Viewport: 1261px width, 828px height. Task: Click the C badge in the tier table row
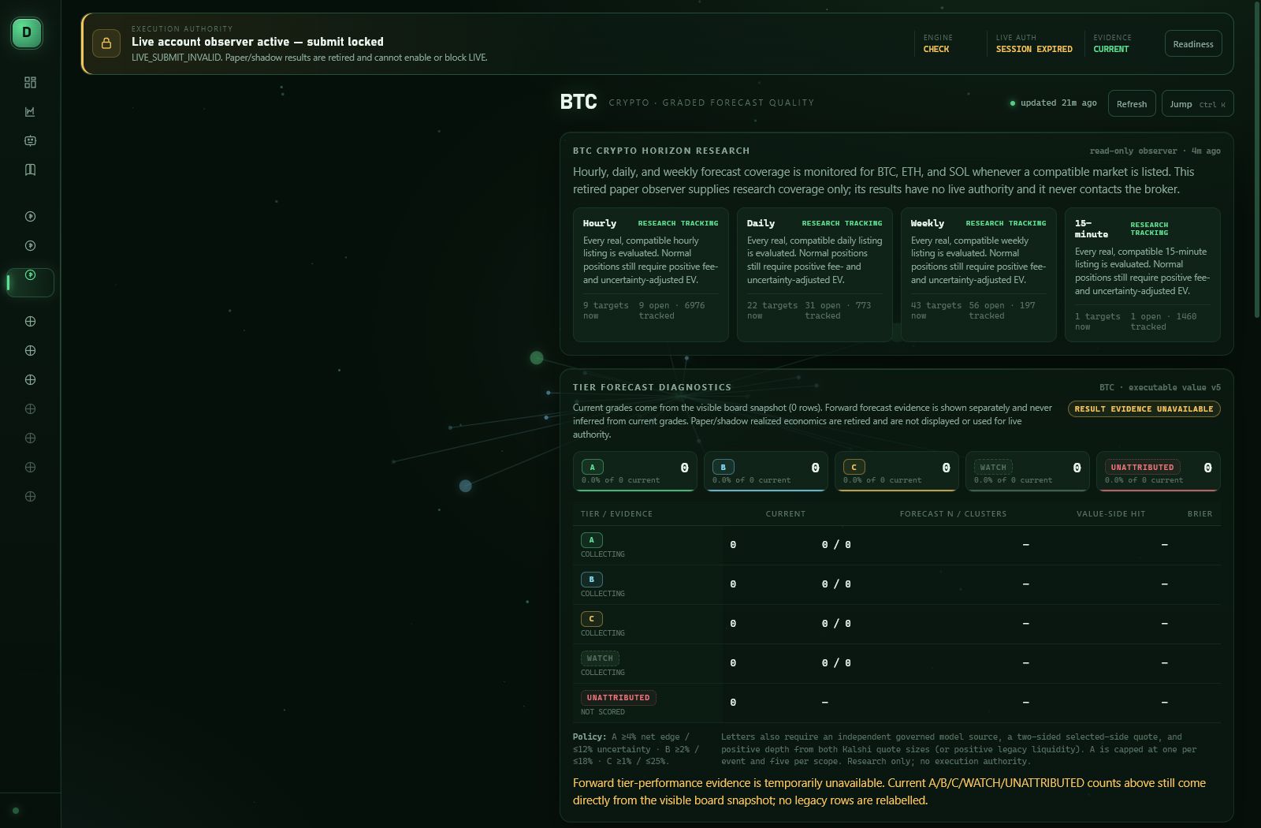pyautogui.click(x=592, y=619)
